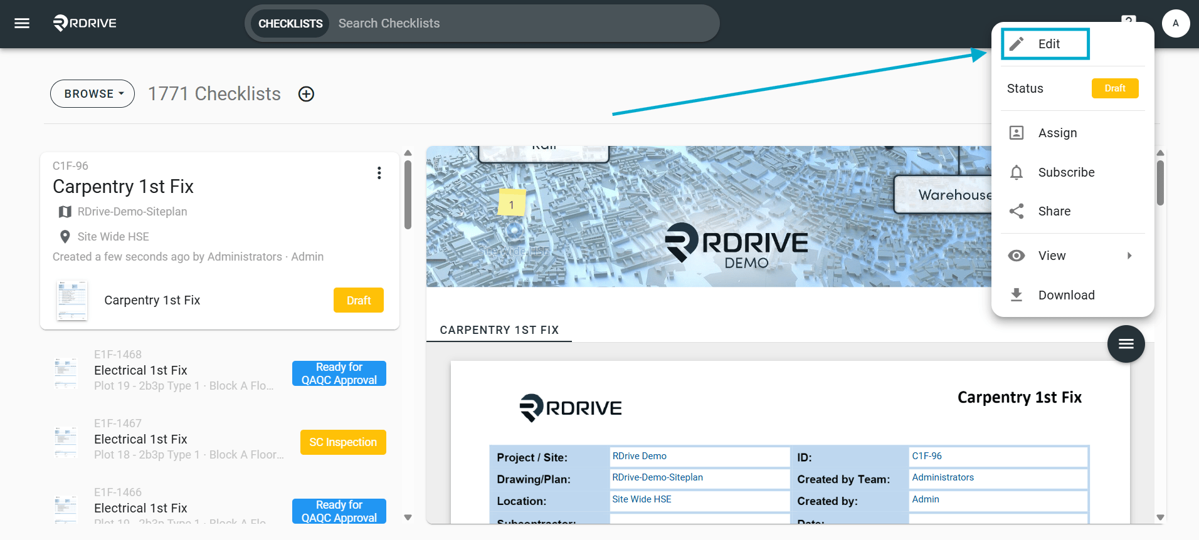Open E1F-1468 checklist thumbnail
This screenshot has height=540, width=1199.
(x=66, y=373)
